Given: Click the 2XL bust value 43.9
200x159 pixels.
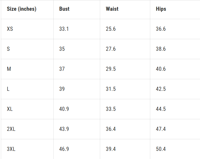Looking at the screenshot, I should coord(64,129).
